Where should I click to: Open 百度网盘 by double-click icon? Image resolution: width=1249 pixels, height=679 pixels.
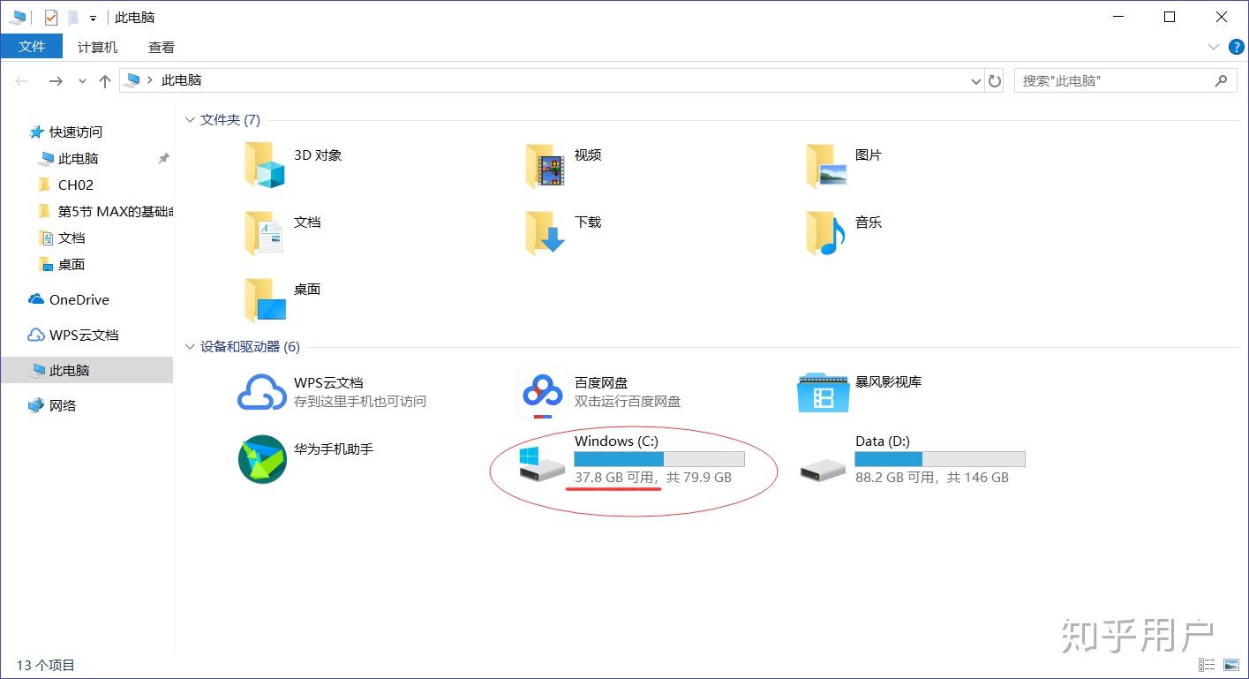(x=541, y=391)
